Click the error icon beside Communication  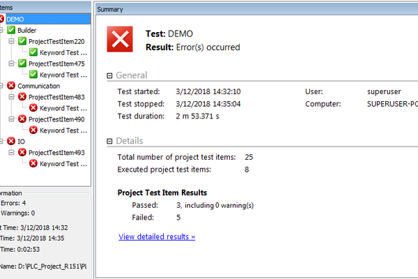click(11, 86)
